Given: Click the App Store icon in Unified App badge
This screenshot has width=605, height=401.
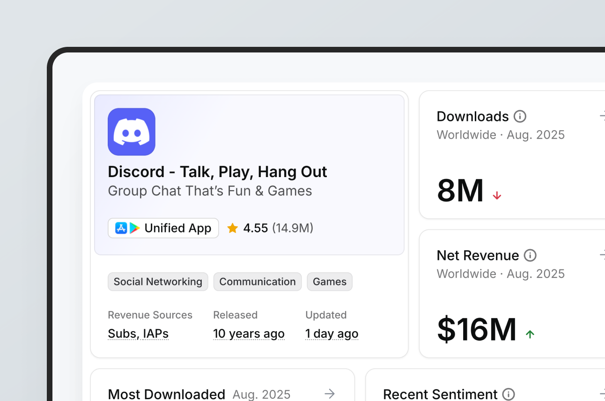Looking at the screenshot, I should [x=121, y=228].
